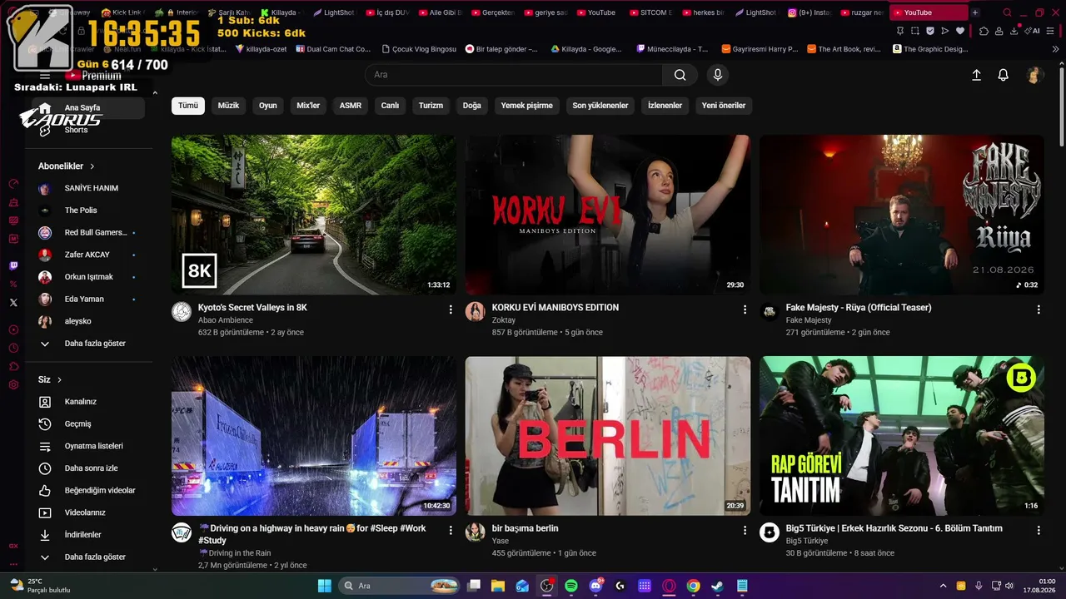Open the Opera sidebar player icon
The width and height of the screenshot is (1066, 599).
(x=13, y=329)
